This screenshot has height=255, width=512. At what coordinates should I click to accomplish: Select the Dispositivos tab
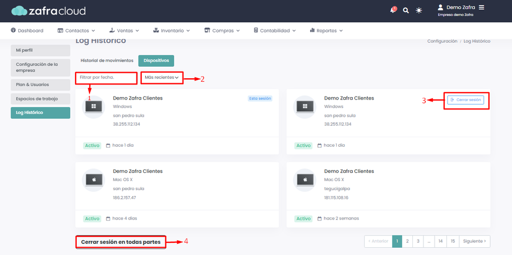click(156, 61)
